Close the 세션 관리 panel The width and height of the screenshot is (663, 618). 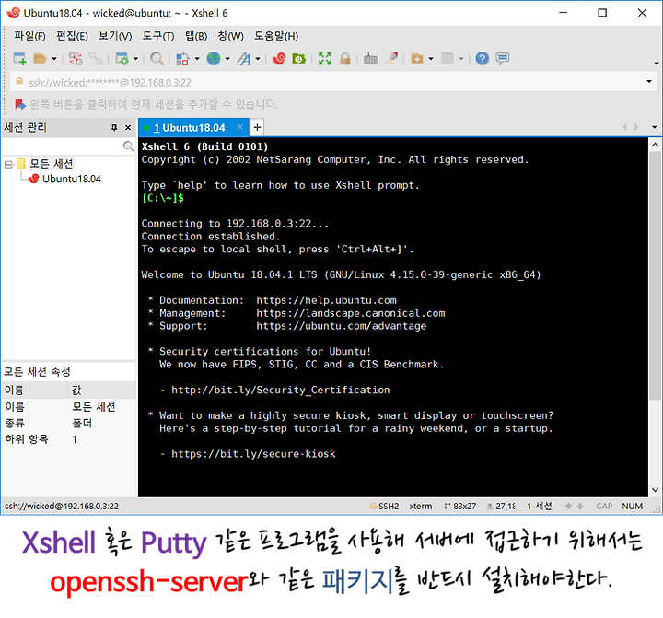(x=128, y=127)
